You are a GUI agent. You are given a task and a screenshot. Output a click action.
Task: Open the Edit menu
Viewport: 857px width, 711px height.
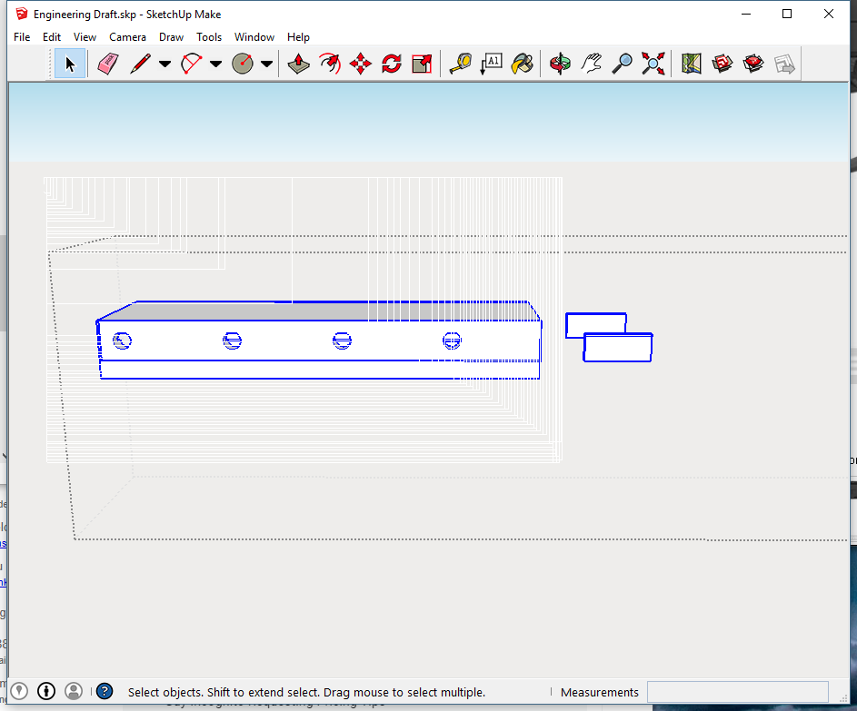coord(52,37)
